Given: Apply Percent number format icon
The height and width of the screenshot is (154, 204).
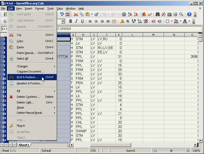Looking at the screenshot, I should pos(128,21).
